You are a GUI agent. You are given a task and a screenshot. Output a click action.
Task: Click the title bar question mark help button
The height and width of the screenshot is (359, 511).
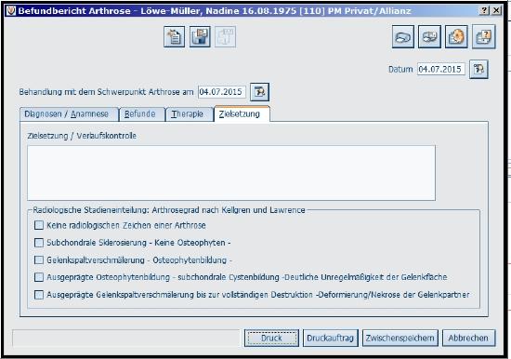click(484, 10)
